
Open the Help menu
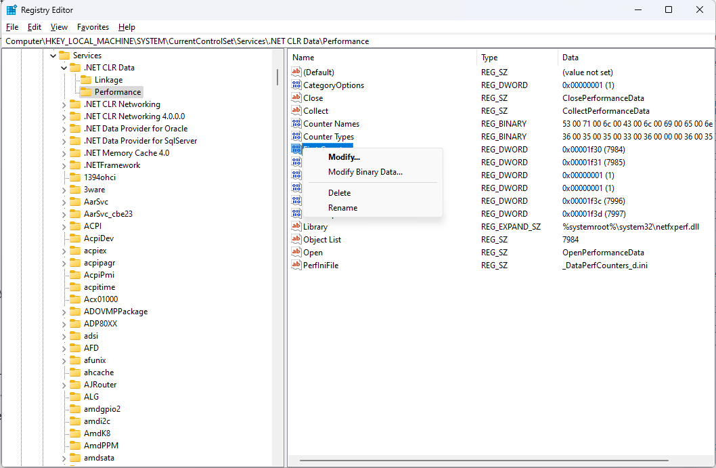tap(127, 27)
